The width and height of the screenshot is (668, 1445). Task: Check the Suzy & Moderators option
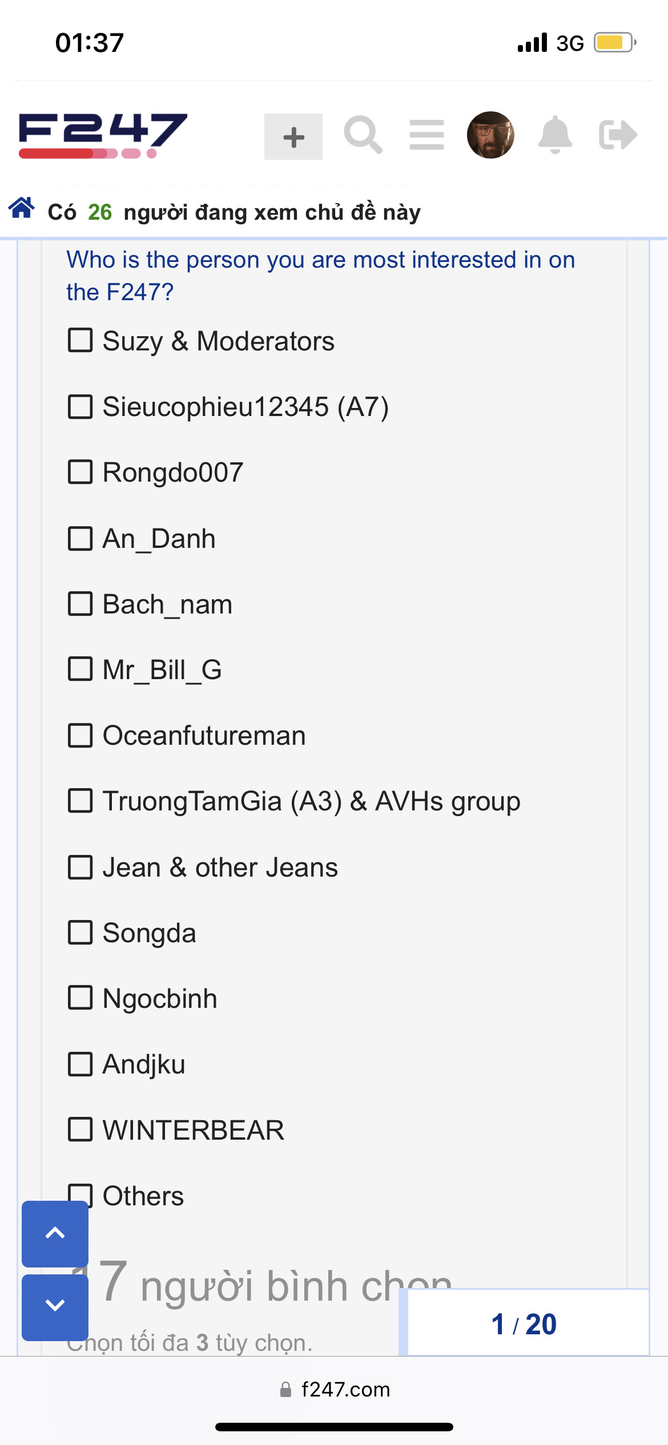pyautogui.click(x=81, y=340)
